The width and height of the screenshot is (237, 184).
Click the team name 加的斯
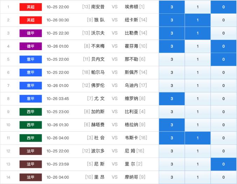(98, 112)
